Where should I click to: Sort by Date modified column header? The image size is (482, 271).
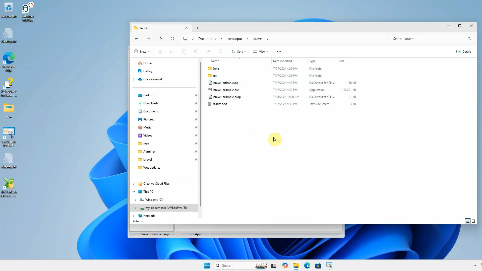[282, 61]
